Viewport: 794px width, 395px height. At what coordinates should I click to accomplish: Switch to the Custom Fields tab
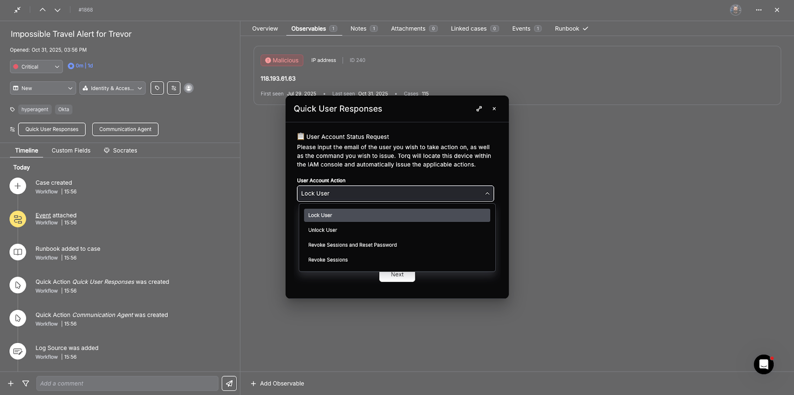tap(71, 151)
